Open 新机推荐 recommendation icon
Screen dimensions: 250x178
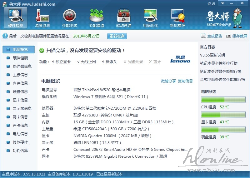[177, 18]
